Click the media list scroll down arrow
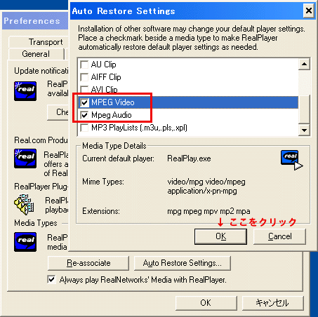Viewport: 318px width, 317px height. [x=304, y=130]
